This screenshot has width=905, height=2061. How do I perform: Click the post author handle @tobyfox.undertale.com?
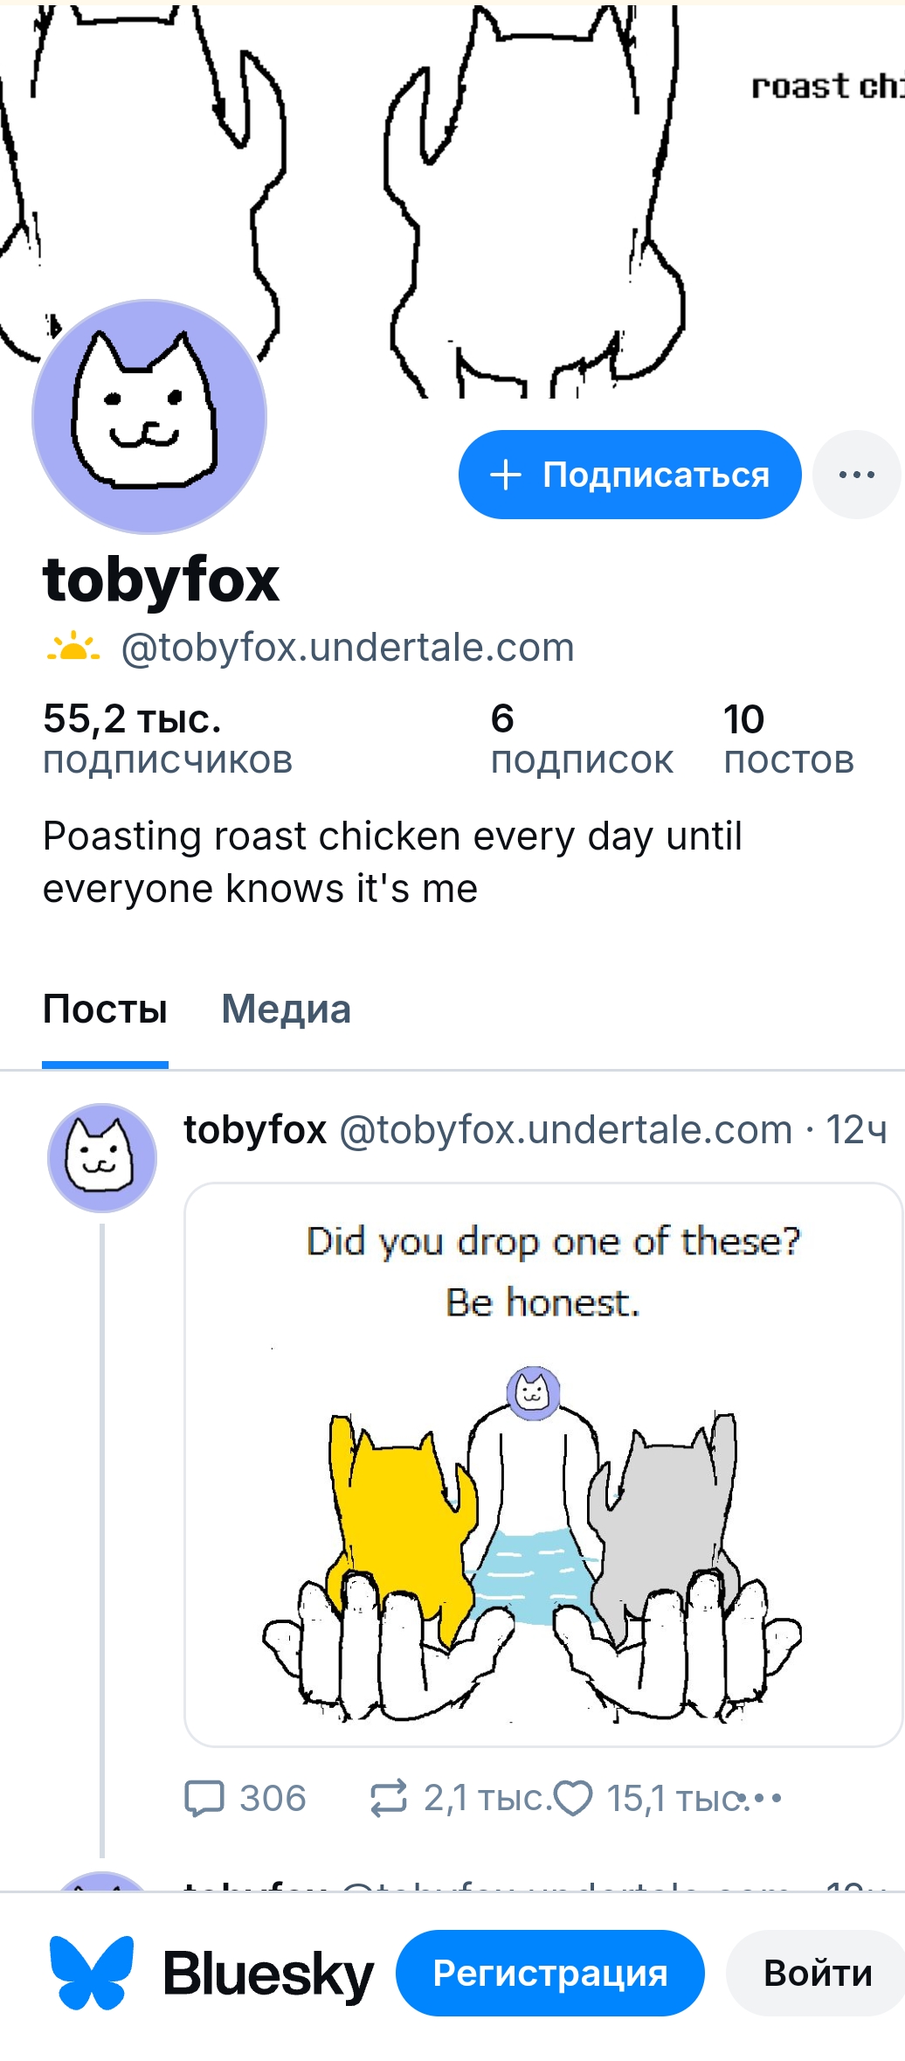pyautogui.click(x=565, y=1130)
